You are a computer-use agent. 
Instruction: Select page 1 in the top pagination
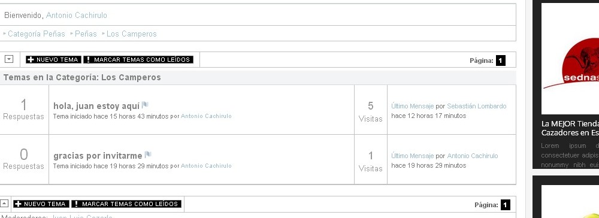500,60
